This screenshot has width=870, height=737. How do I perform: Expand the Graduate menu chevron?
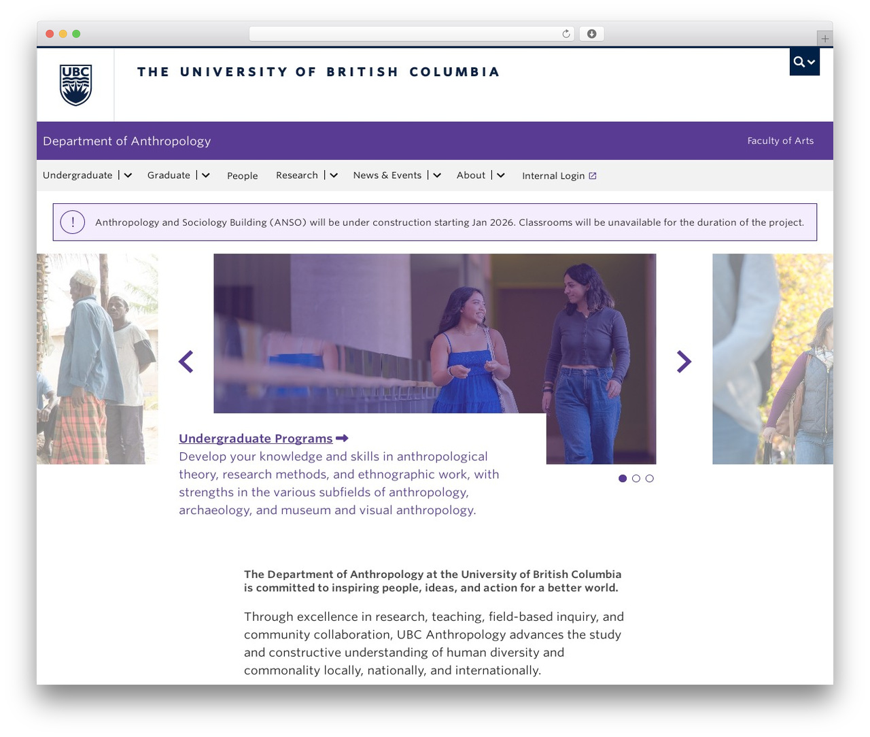(x=206, y=175)
